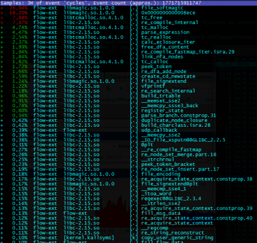This screenshot has height=243, width=257.
Task: Select the re_search_internal symbol row
Action: [128, 91]
